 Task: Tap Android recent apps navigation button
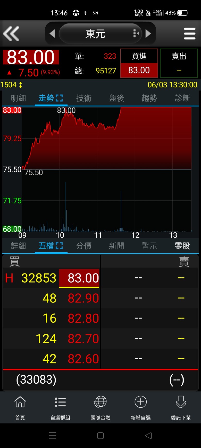coord(53,436)
